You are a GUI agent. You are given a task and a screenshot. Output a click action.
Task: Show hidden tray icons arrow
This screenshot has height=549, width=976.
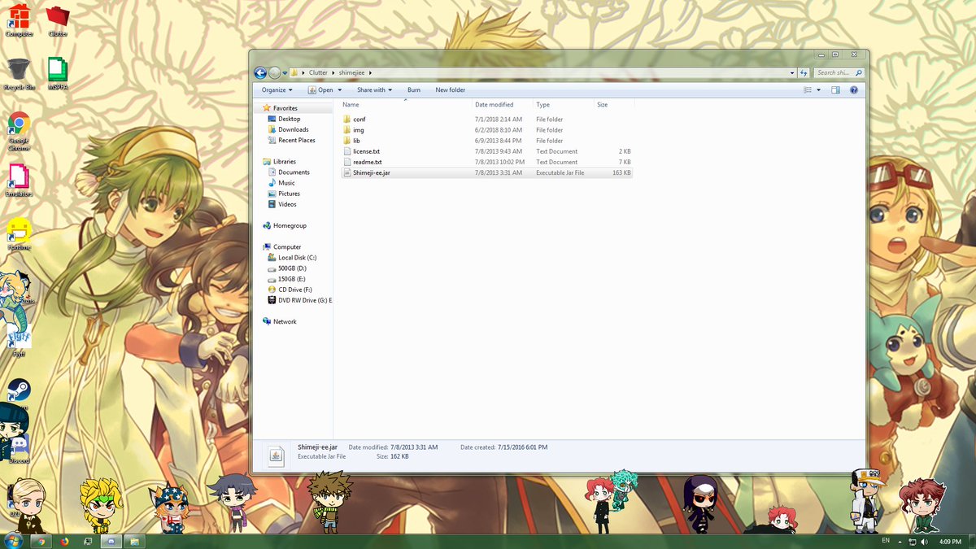[900, 542]
